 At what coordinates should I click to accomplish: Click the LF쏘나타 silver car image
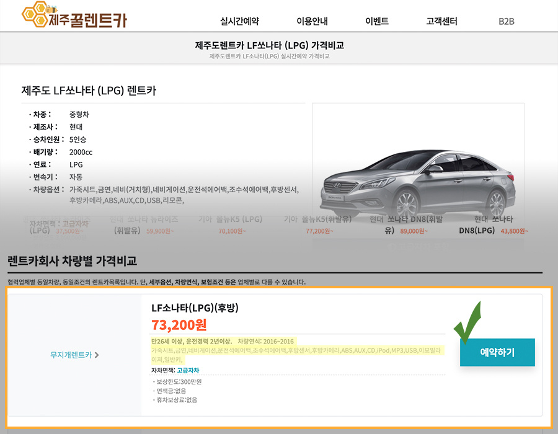(x=418, y=184)
